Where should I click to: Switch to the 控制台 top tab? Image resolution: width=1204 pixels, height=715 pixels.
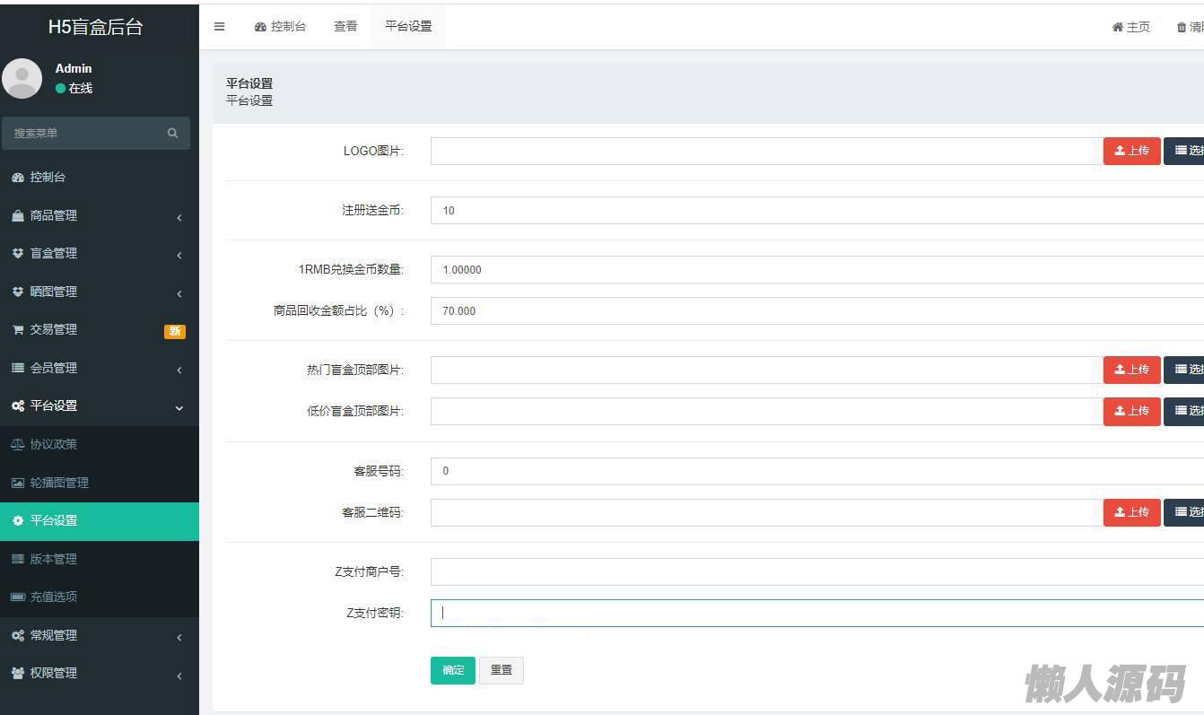tap(280, 27)
